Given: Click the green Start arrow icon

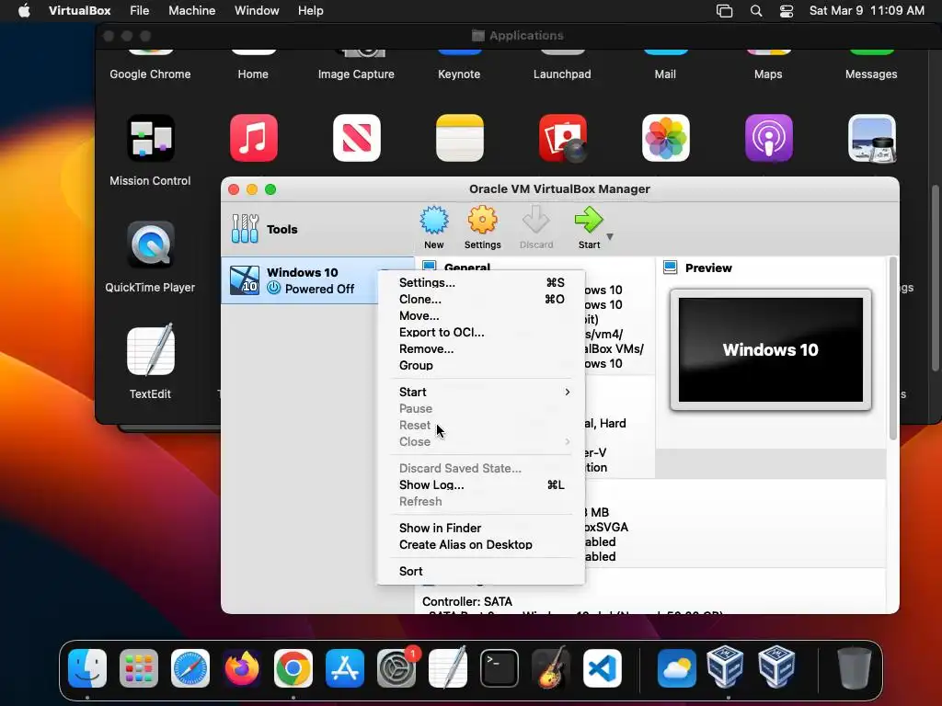Looking at the screenshot, I should [589, 220].
